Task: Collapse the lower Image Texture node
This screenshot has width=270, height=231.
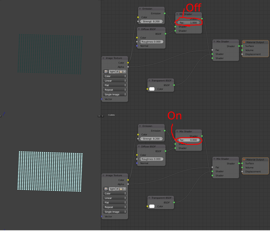Action: 103,175
